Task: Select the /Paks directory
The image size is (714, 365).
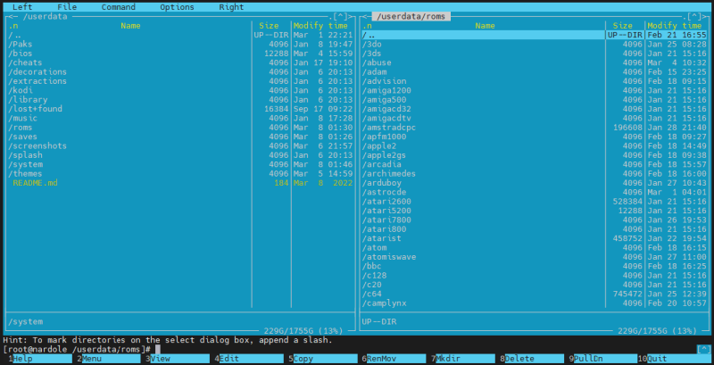Action: 180,44
